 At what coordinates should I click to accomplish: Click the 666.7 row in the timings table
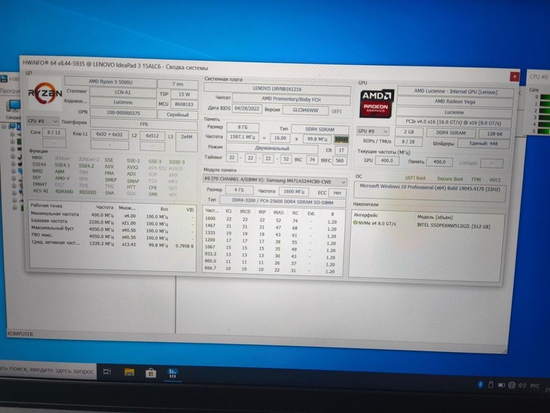[272, 270]
